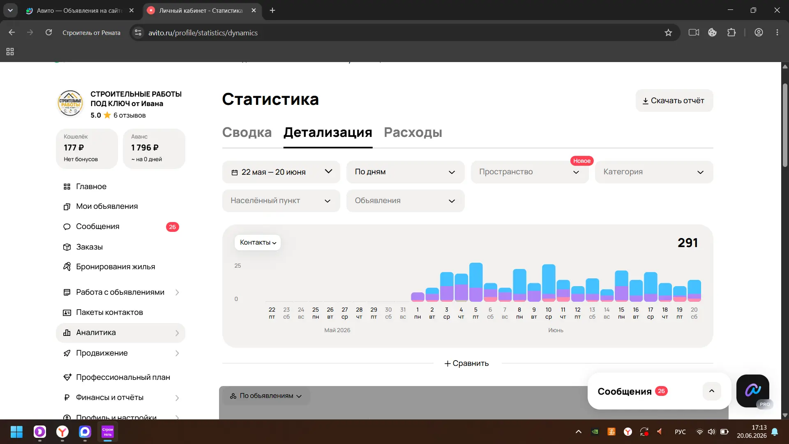Screen dimensions: 789x444
Task: Open the notifications bell in taskbar
Action: coord(775,432)
